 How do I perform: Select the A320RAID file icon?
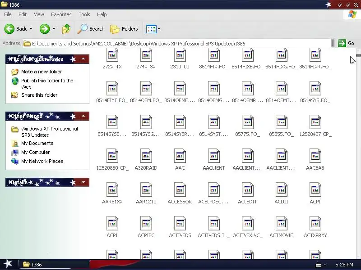tap(146, 156)
